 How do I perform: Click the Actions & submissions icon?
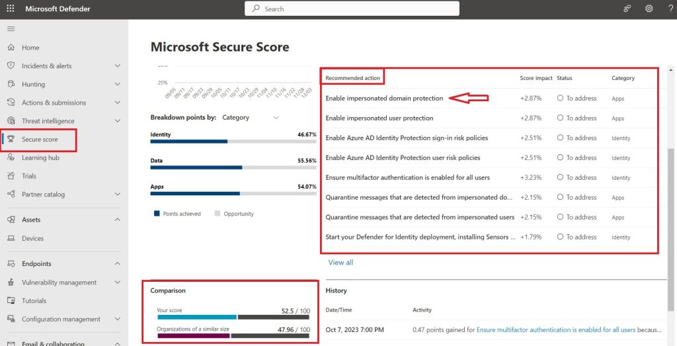pos(11,103)
